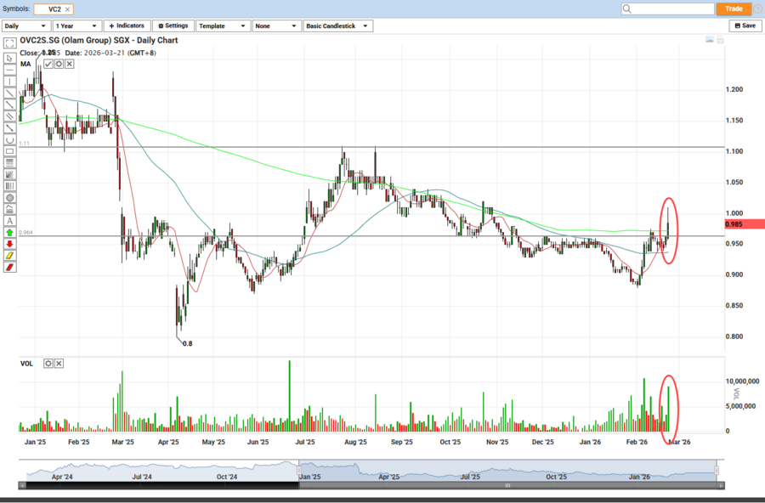Viewport: 765px width, 503px height.
Task: Select the cursor pointer tool
Action: (9, 58)
